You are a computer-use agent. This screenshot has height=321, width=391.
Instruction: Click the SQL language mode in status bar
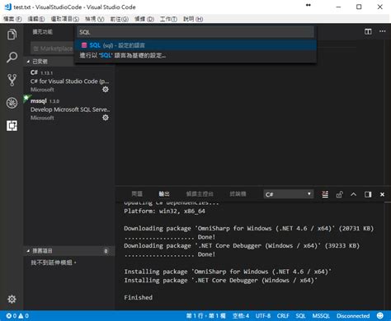click(x=300, y=316)
